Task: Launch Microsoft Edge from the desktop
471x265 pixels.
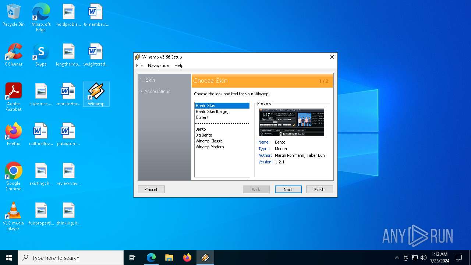Action: click(x=41, y=17)
